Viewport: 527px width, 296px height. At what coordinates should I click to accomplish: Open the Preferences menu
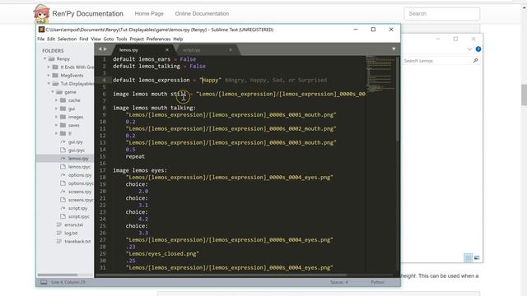(x=158, y=39)
